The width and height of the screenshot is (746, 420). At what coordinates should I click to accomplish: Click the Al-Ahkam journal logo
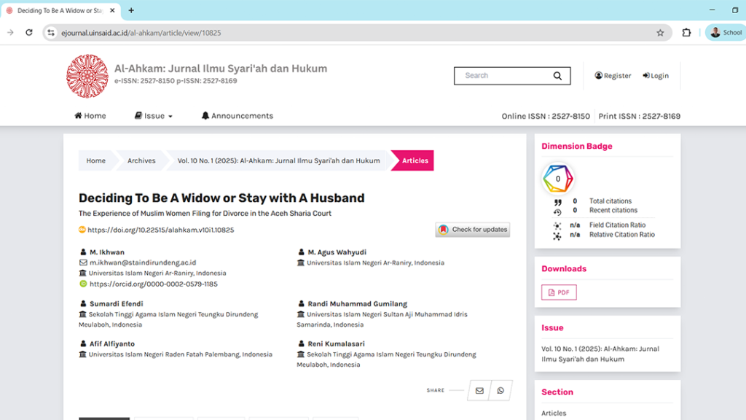pyautogui.click(x=87, y=76)
